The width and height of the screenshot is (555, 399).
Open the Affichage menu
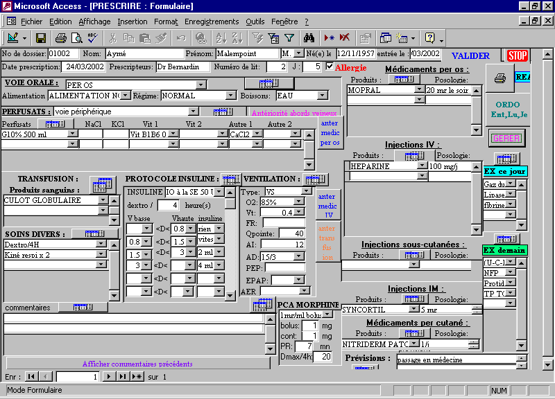tap(94, 21)
